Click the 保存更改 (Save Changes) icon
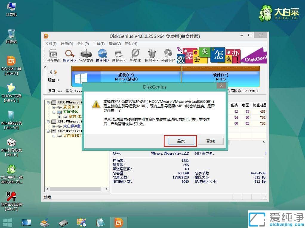The height and width of the screenshot is (228, 305). [53, 55]
